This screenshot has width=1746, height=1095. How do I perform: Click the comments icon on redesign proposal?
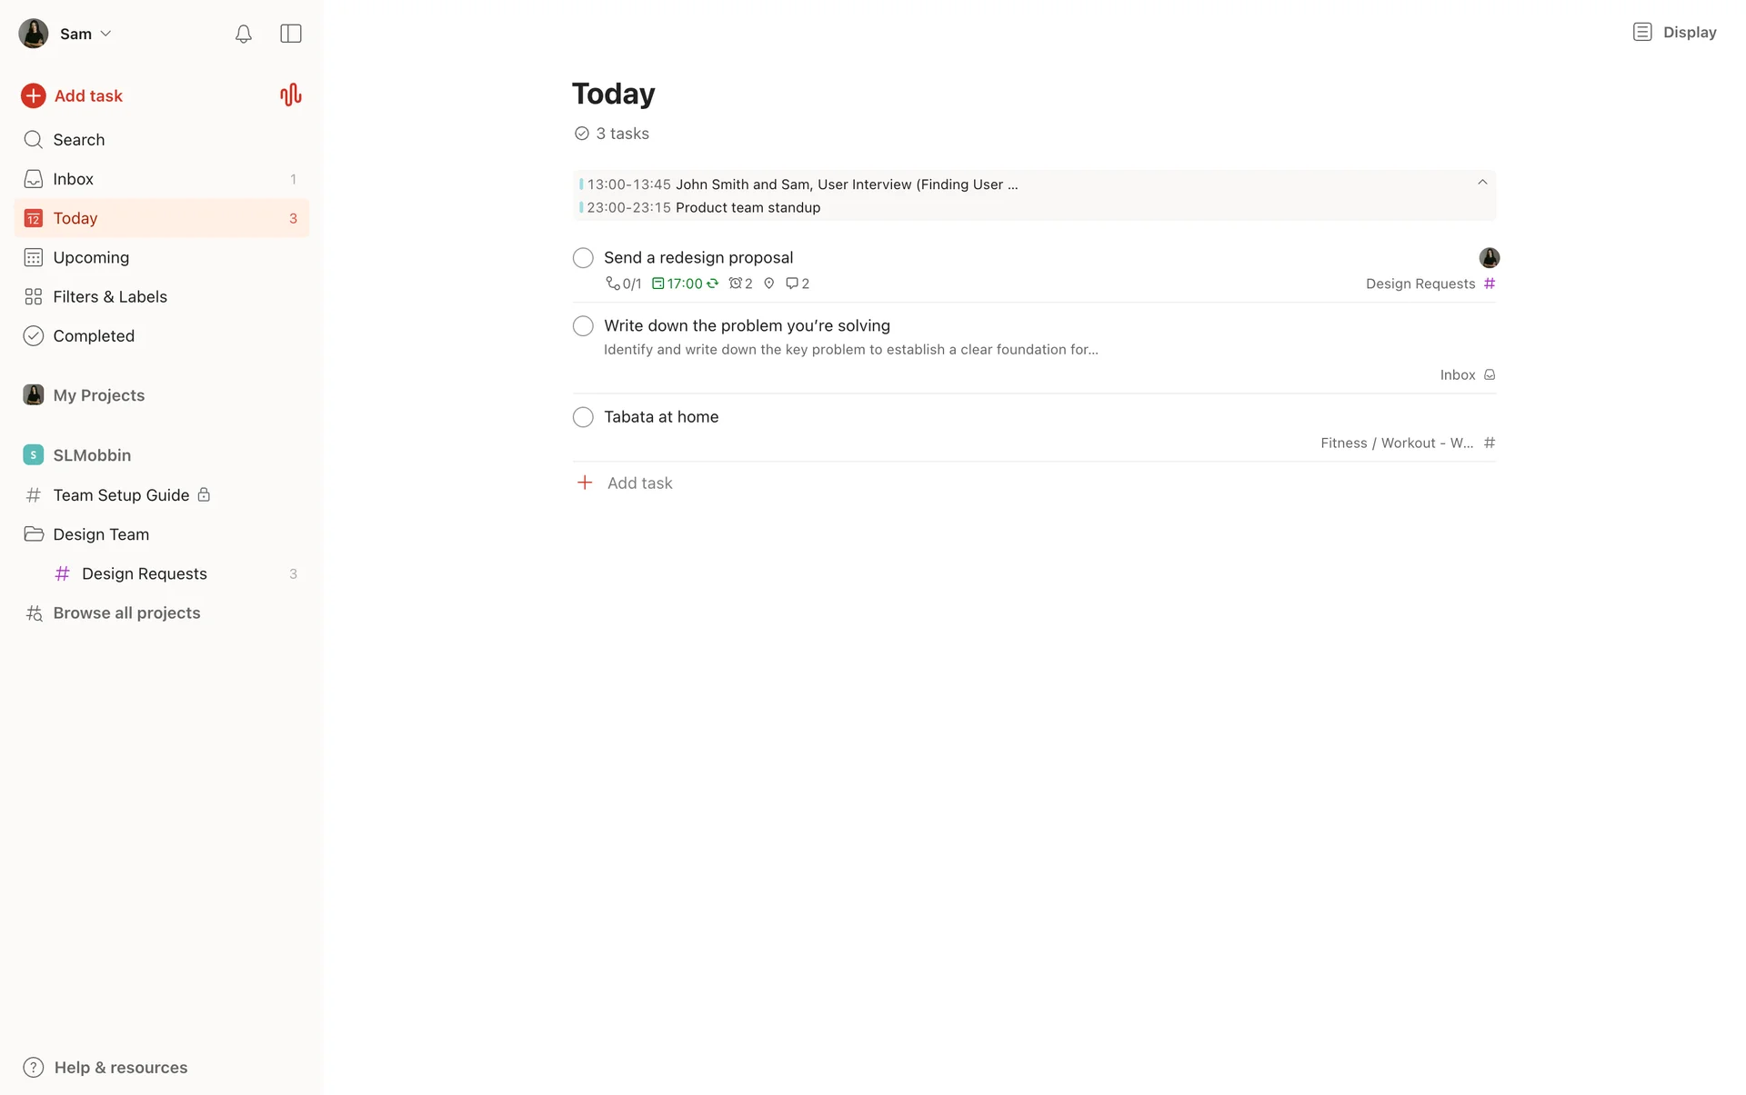(792, 284)
